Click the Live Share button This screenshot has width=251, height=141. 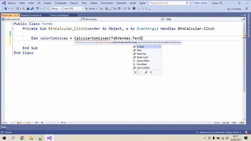[x=234, y=9]
